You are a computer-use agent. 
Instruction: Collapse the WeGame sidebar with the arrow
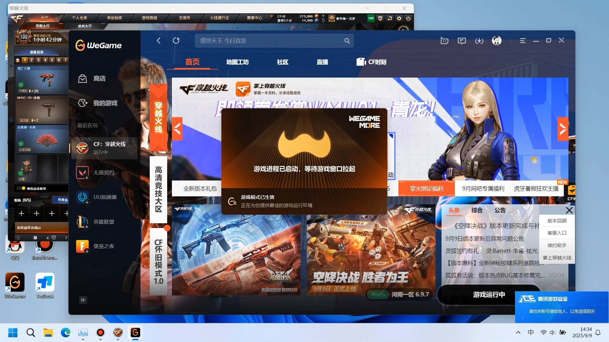coord(83,300)
